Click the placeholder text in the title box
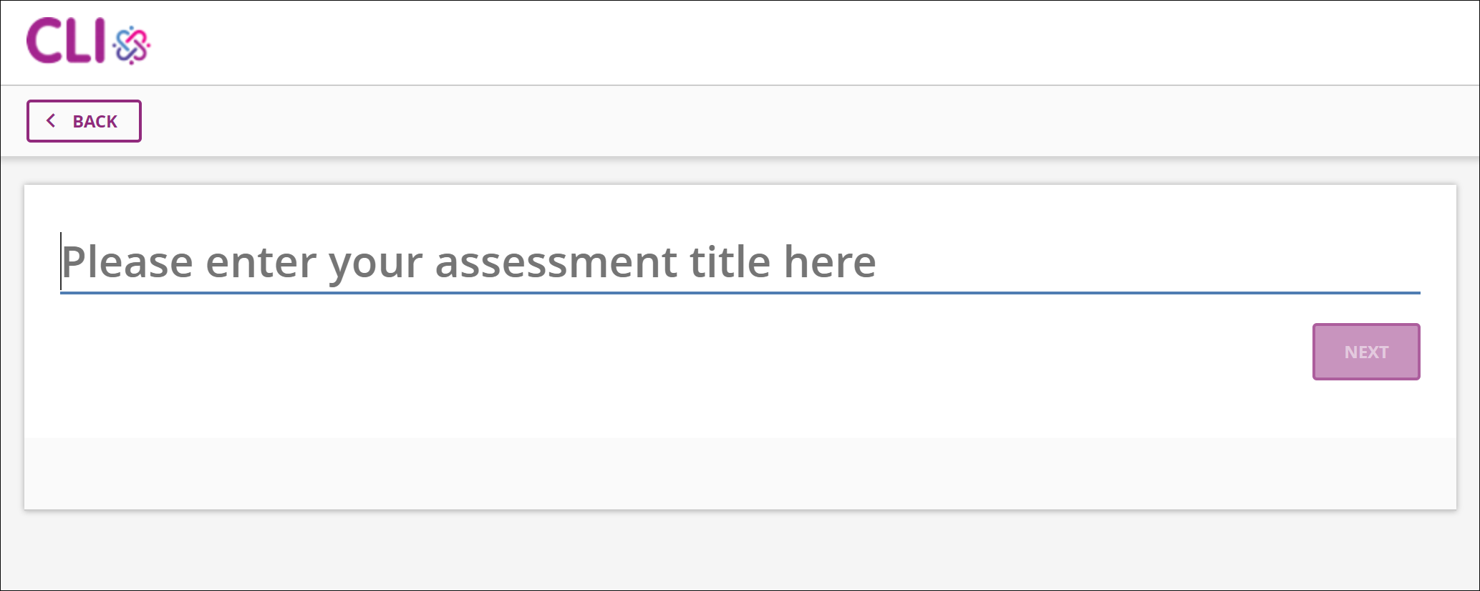Image resolution: width=1480 pixels, height=591 pixels. pos(469,261)
